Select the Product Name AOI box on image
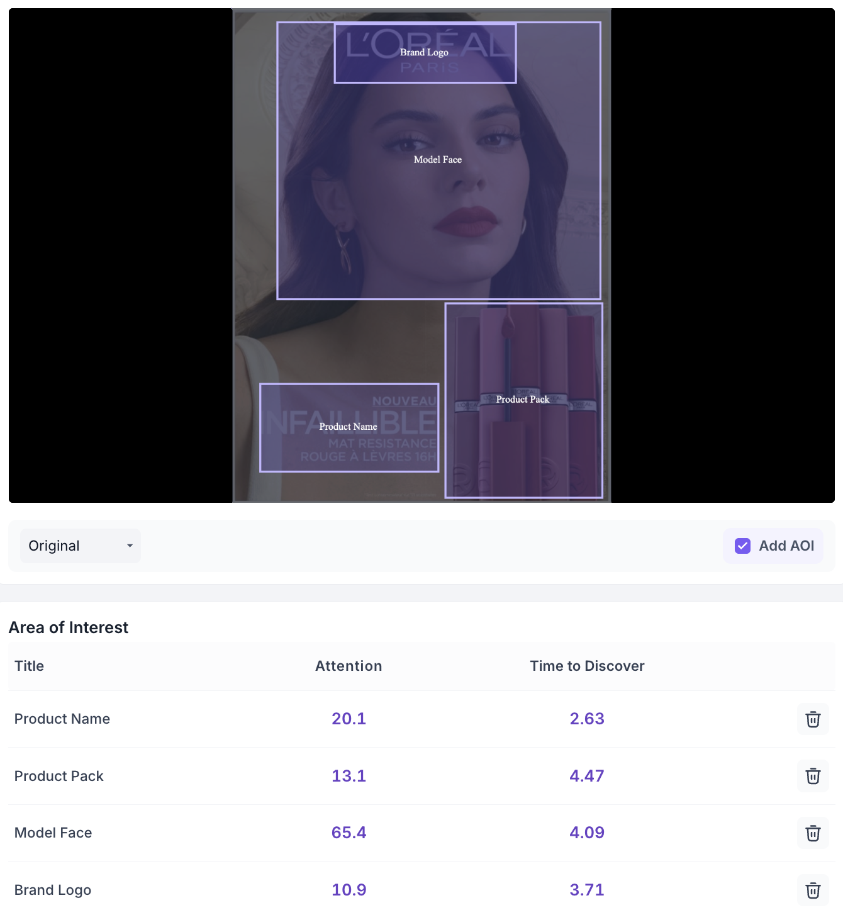 (349, 427)
